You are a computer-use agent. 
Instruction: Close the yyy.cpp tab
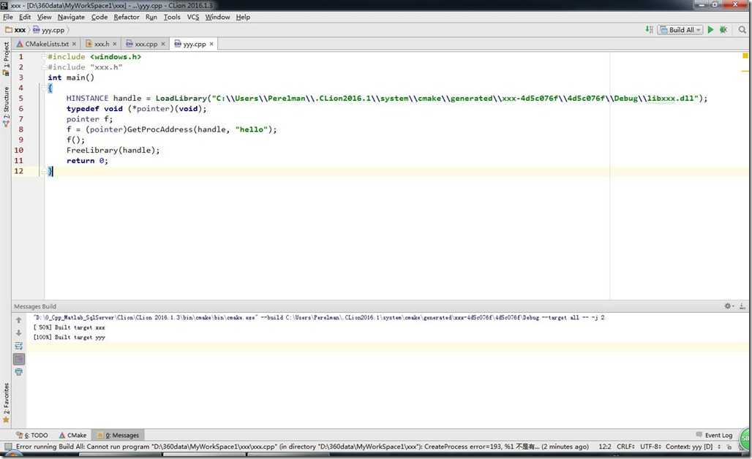pyautogui.click(x=211, y=44)
